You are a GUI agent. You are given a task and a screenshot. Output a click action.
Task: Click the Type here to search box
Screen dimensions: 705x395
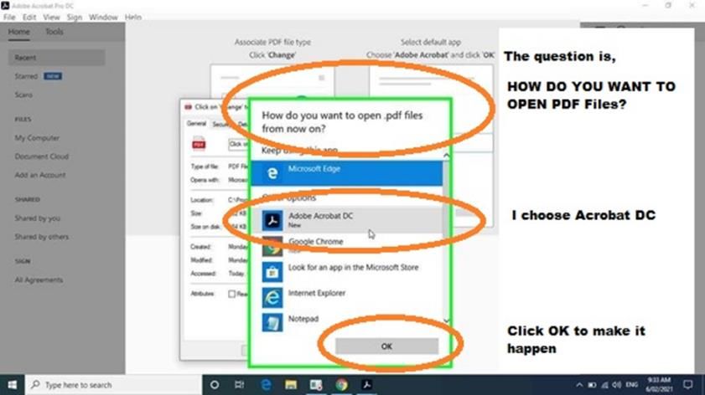113,385
